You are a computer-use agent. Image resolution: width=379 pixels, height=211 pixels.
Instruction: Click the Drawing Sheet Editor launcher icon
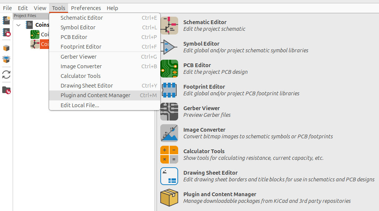pyautogui.click(x=169, y=176)
